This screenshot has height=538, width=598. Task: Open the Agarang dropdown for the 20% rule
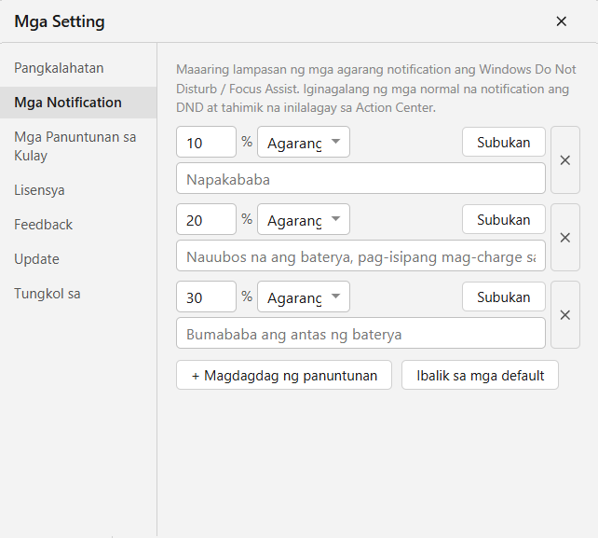304,219
